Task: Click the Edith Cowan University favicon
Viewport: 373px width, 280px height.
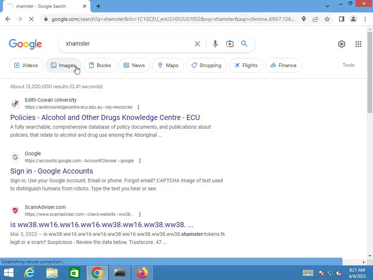Action: (15, 104)
